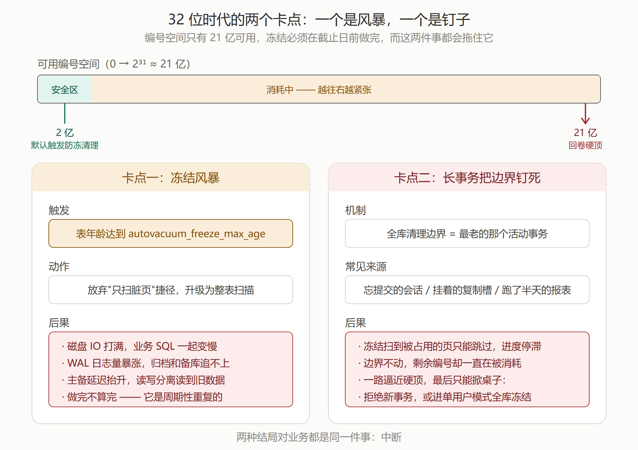Click the line '拒绝新事务，或进单用户模式全库冻结'
Image resolution: width=638 pixels, height=450 pixels.
[445, 397]
